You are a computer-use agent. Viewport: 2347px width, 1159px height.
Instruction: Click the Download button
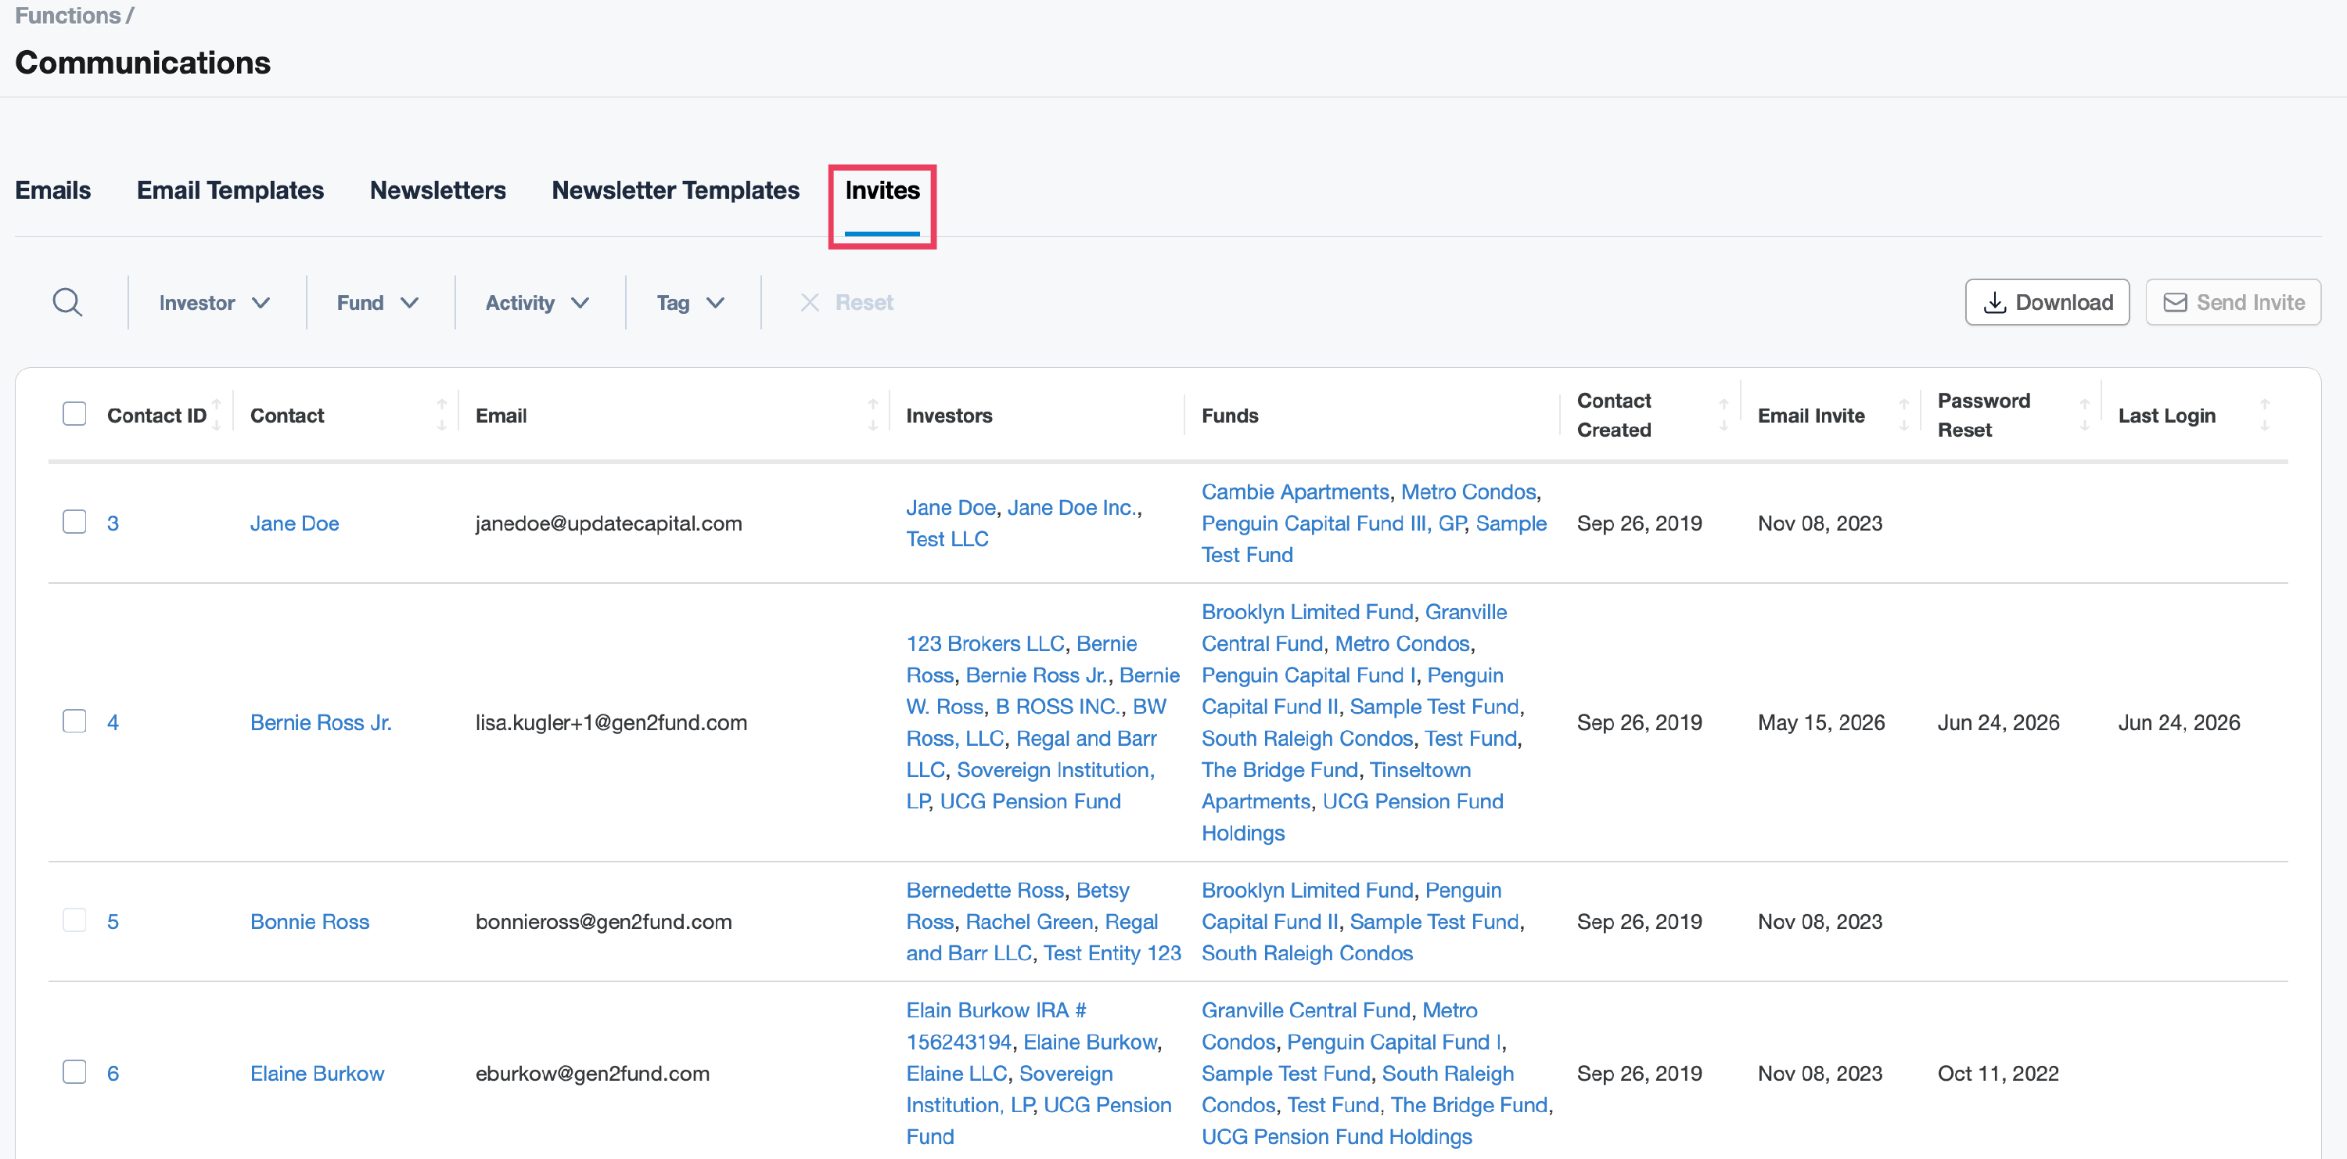pos(2047,303)
